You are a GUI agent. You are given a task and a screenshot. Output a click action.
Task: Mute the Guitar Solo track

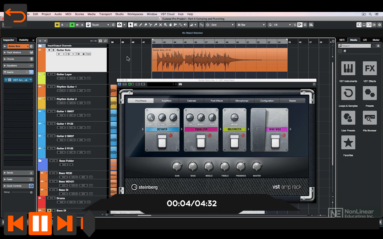point(49,50)
